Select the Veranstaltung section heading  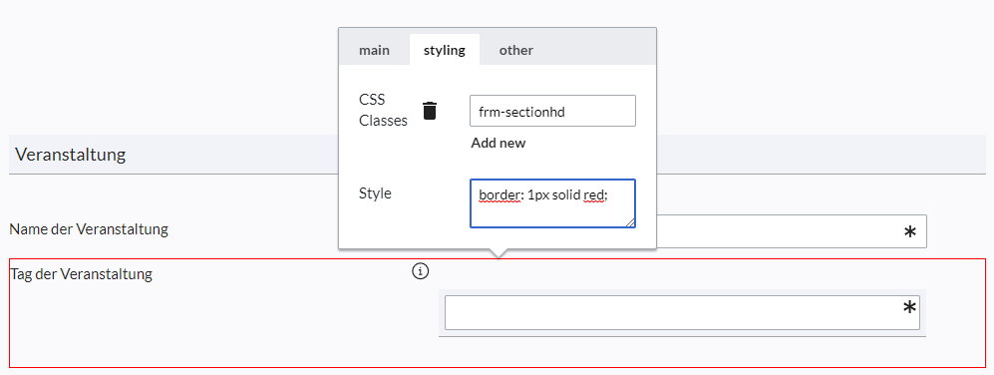[x=71, y=155]
